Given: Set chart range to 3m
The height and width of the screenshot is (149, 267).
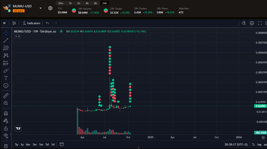Looking at the screenshot, I should point(35,144).
